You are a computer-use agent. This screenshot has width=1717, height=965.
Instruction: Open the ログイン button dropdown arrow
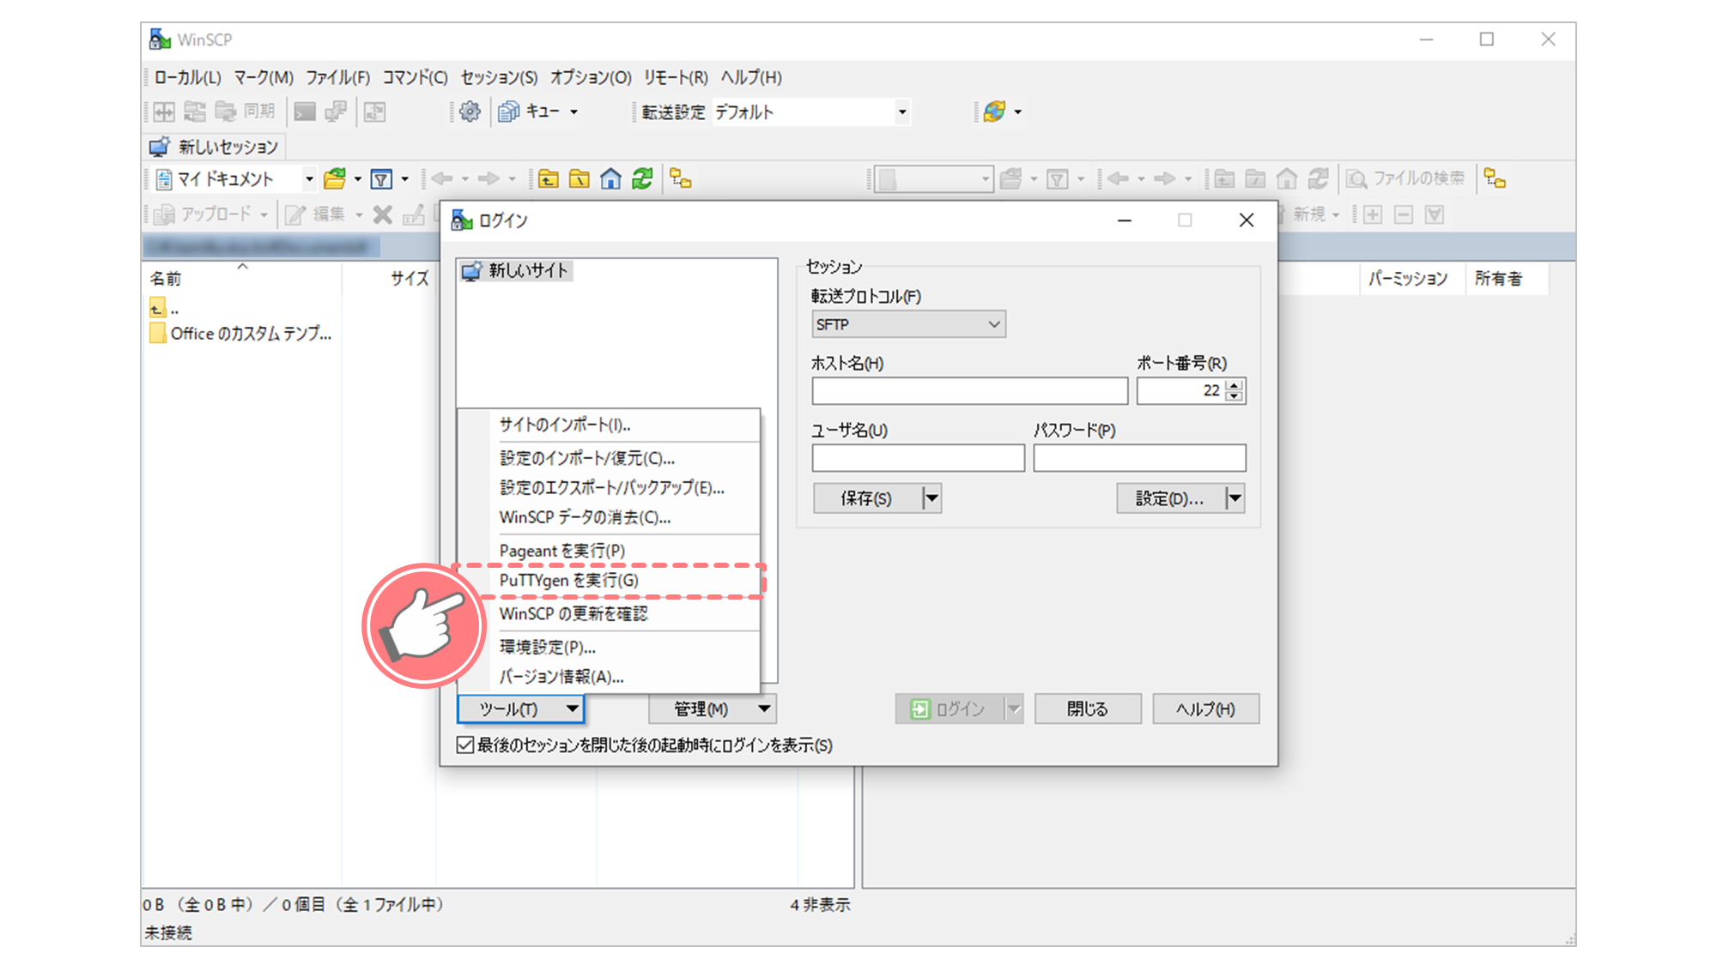tap(1014, 709)
